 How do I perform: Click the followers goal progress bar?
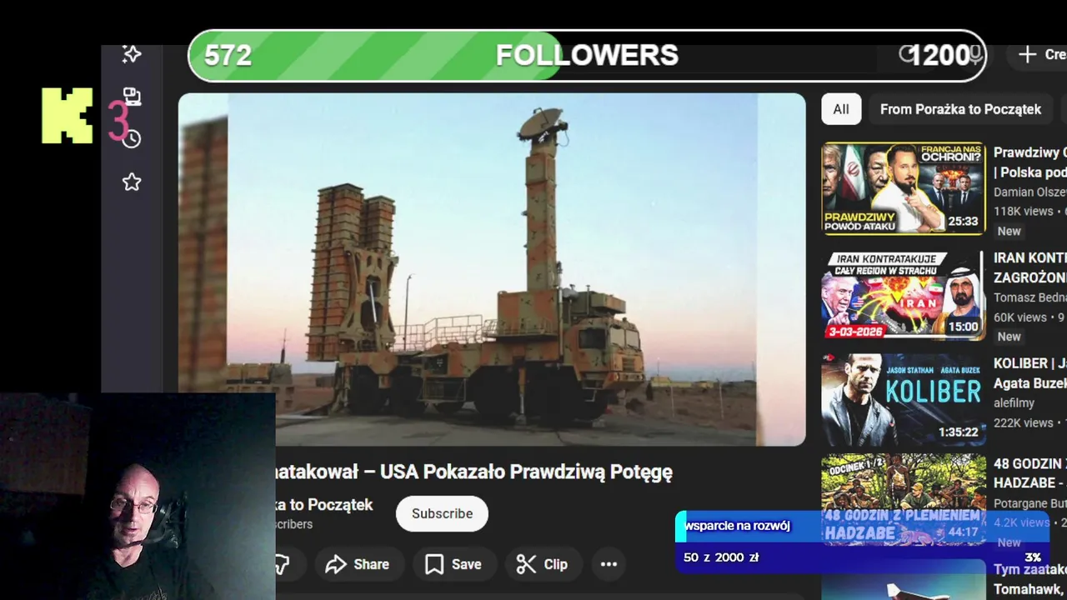pos(587,56)
